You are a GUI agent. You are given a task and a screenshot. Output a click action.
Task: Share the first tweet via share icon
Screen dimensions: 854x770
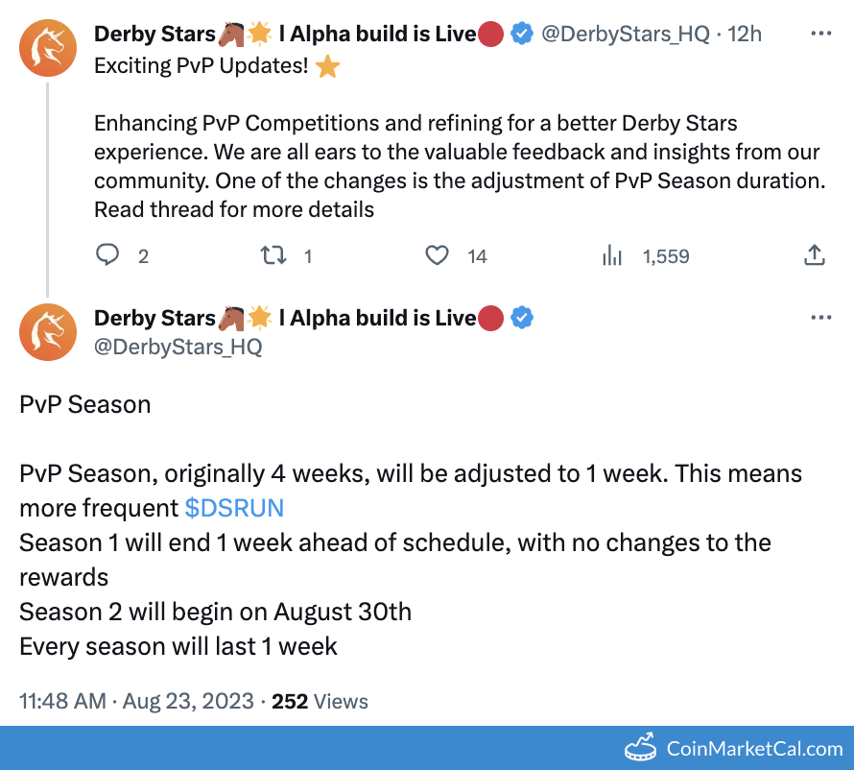pos(814,255)
